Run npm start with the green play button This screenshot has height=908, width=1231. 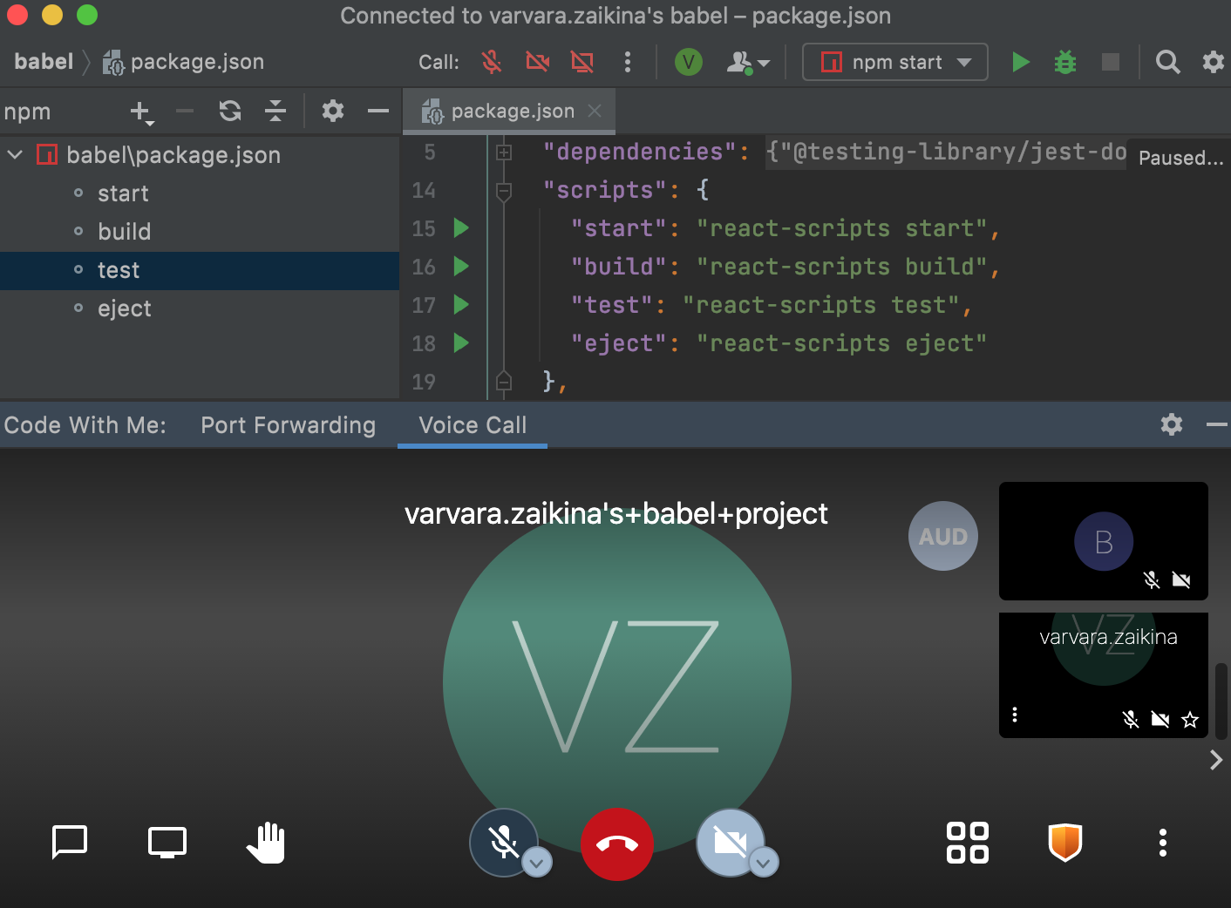coord(1020,62)
